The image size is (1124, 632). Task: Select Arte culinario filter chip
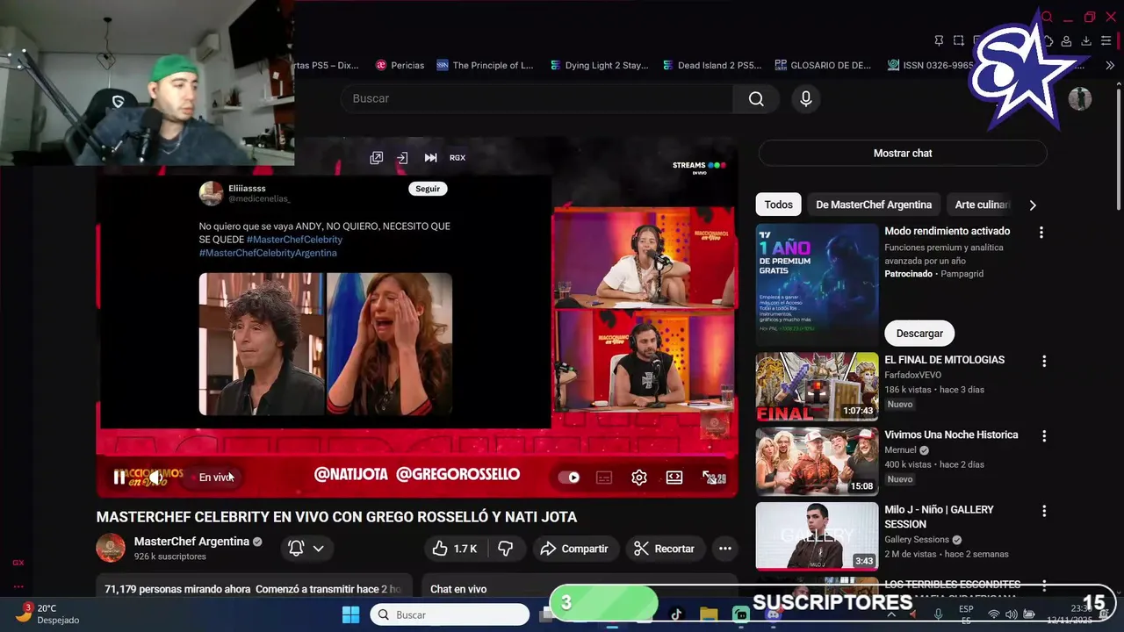(982, 205)
